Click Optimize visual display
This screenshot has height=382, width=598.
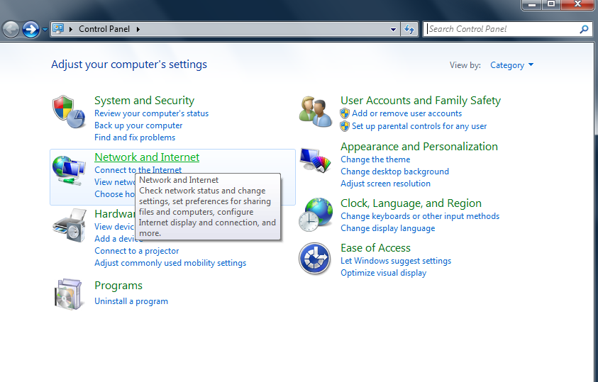[383, 273]
